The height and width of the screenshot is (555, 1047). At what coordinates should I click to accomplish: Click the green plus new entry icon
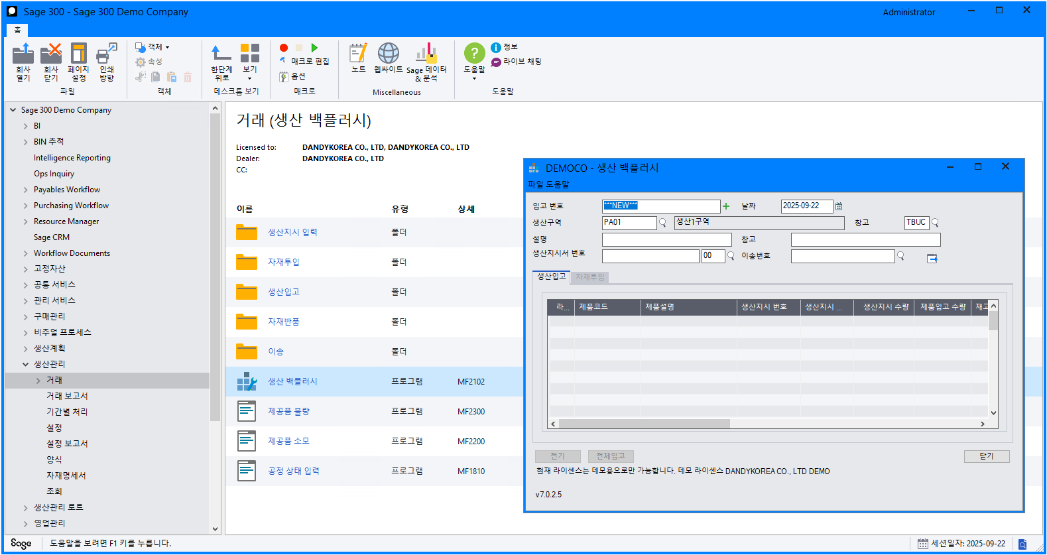point(726,206)
